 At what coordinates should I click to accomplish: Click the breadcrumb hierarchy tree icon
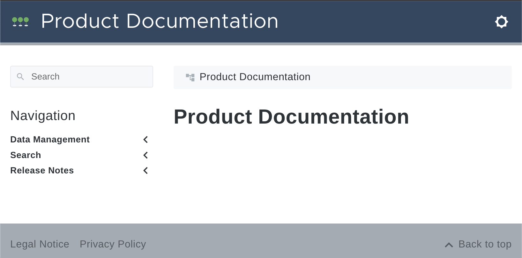pos(190,77)
